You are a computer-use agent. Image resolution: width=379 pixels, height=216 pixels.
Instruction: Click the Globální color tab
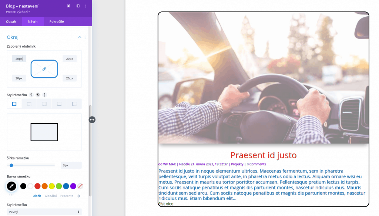51,196
